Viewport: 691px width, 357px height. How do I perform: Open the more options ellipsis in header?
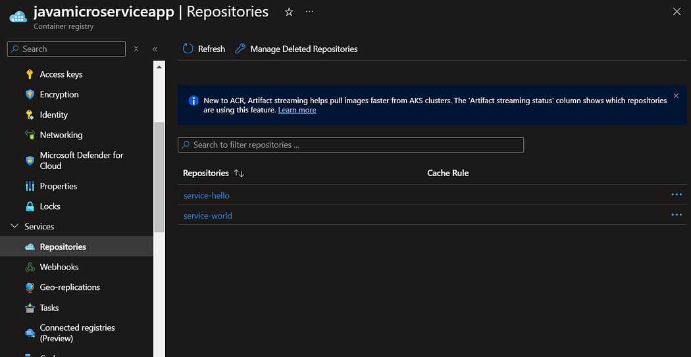click(x=309, y=11)
